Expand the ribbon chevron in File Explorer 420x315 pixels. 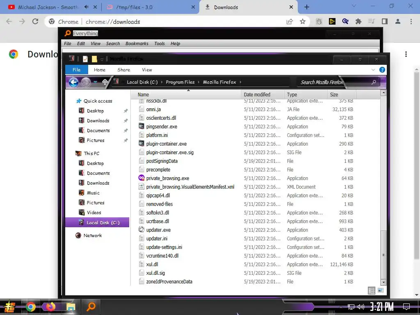[373, 70]
